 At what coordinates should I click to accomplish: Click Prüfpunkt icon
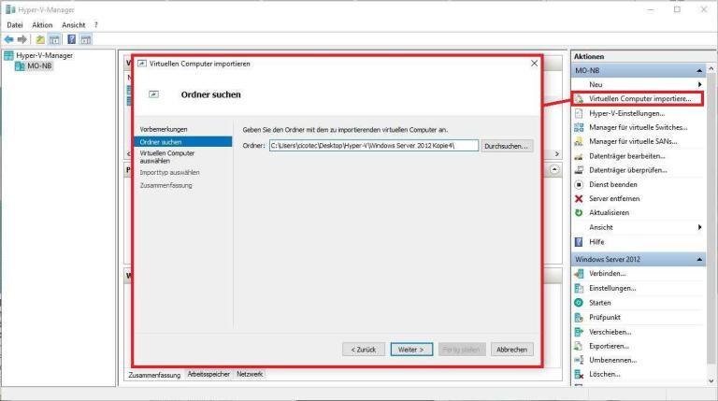(x=580, y=317)
